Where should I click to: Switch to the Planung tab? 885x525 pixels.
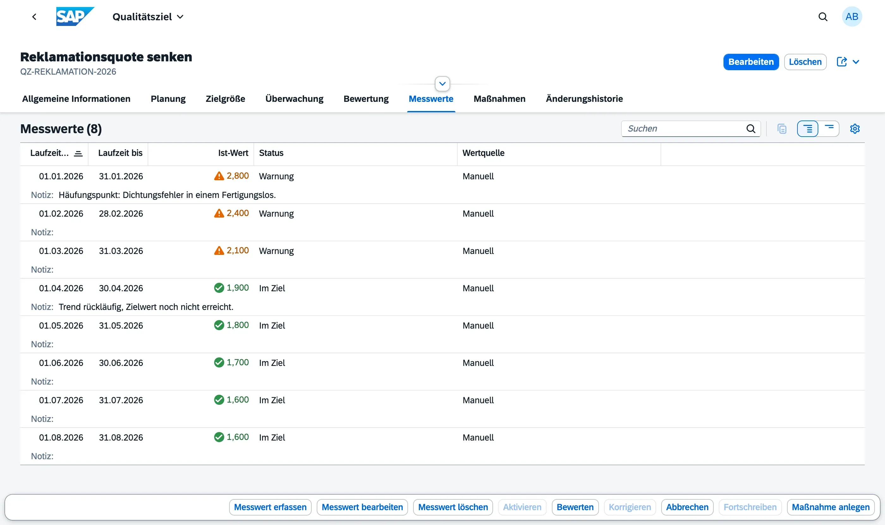[168, 99]
